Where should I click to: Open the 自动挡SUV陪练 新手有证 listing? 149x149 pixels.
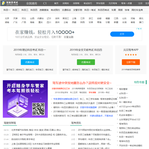click(x=23, y=139)
